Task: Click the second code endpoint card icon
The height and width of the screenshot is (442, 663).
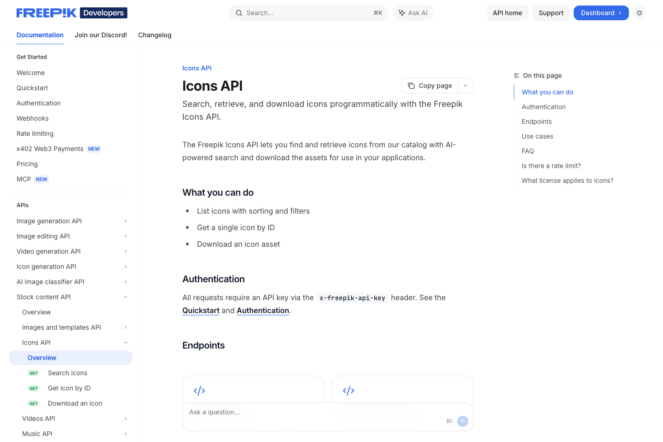Action: click(x=349, y=390)
